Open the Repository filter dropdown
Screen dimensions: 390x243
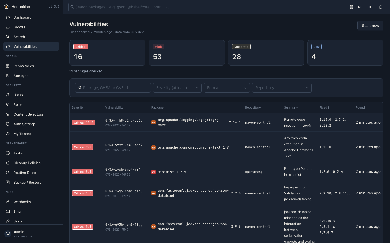point(282,88)
